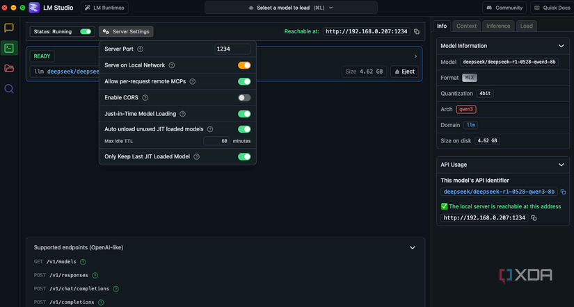Image resolution: width=574 pixels, height=307 pixels.
Task: Show info for POST /v1/chat/completions endpoint
Action: pyautogui.click(x=116, y=289)
